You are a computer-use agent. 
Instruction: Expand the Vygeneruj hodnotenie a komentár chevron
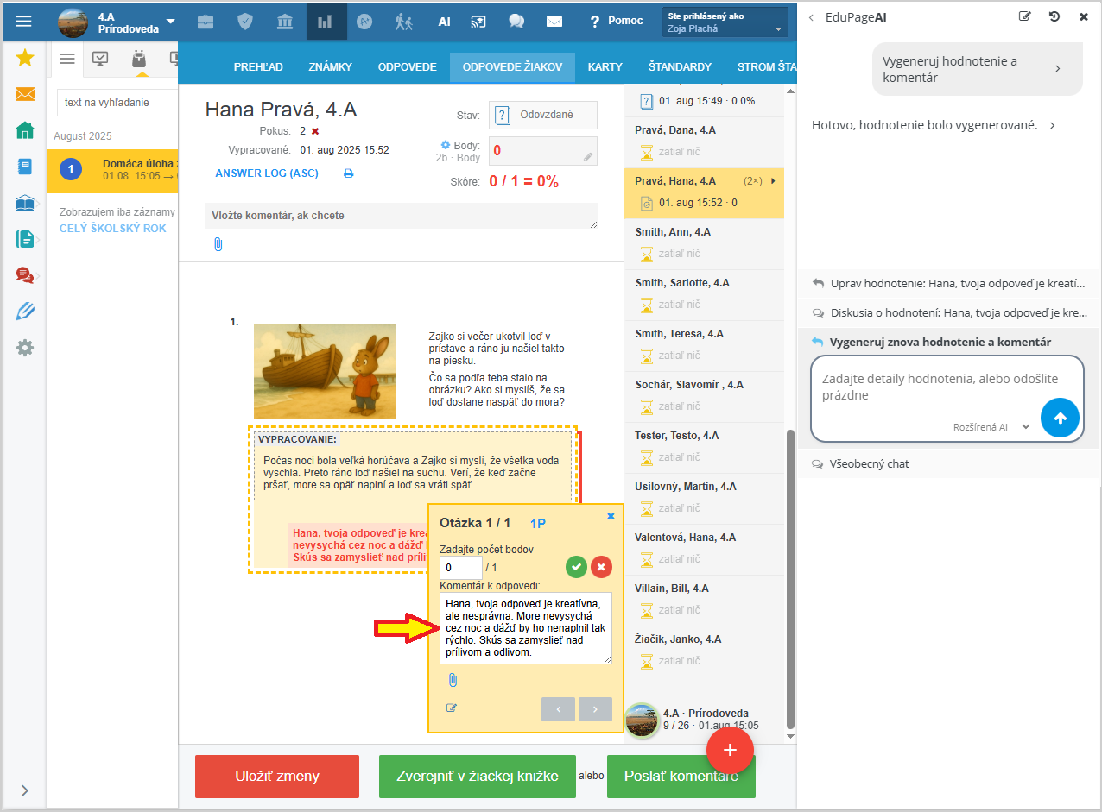point(1058,69)
